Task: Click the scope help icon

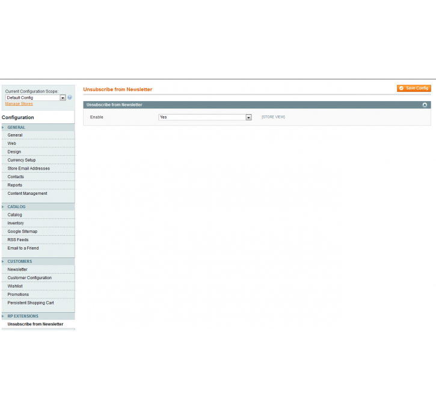Action: click(x=70, y=97)
